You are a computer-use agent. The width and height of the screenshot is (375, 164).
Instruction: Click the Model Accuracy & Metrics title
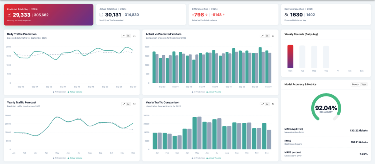coord(300,84)
